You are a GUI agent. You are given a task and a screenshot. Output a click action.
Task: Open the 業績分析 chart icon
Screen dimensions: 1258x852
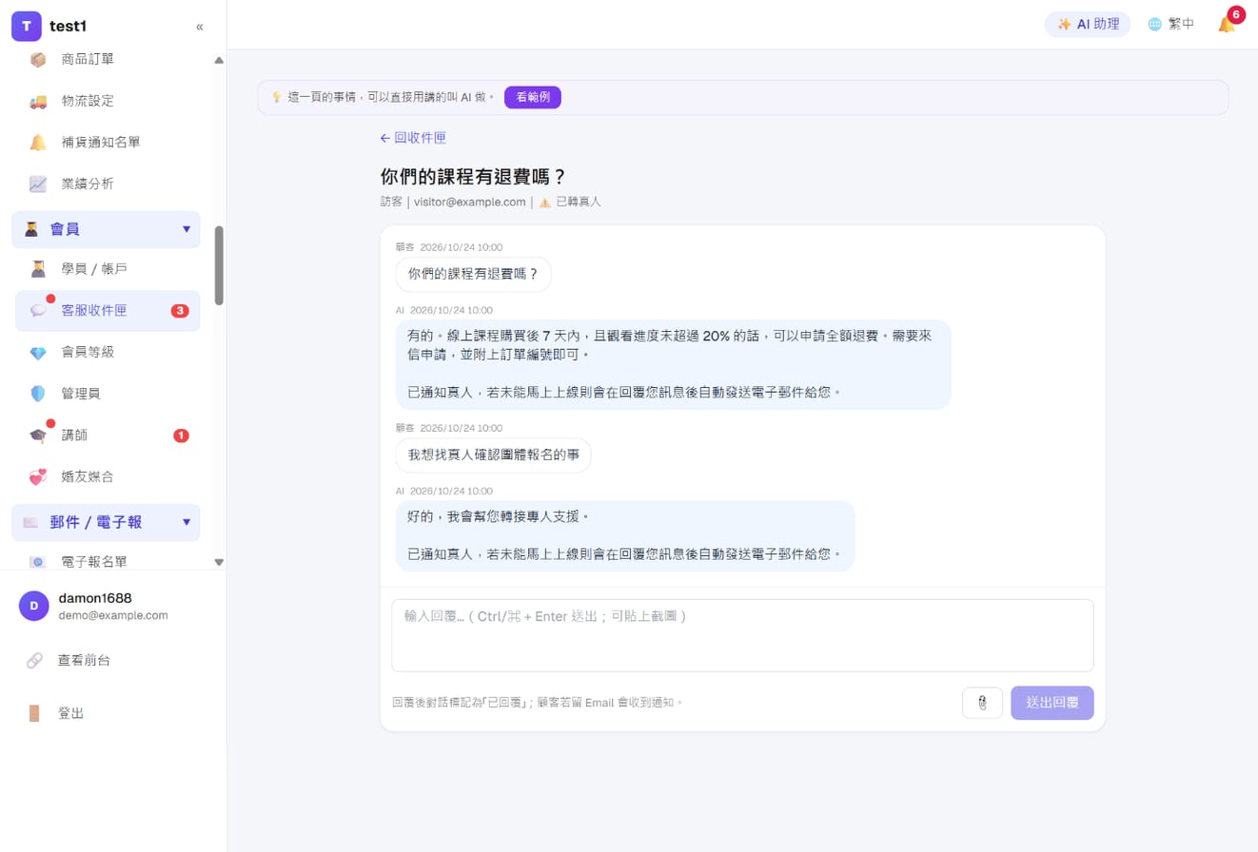[x=38, y=184]
